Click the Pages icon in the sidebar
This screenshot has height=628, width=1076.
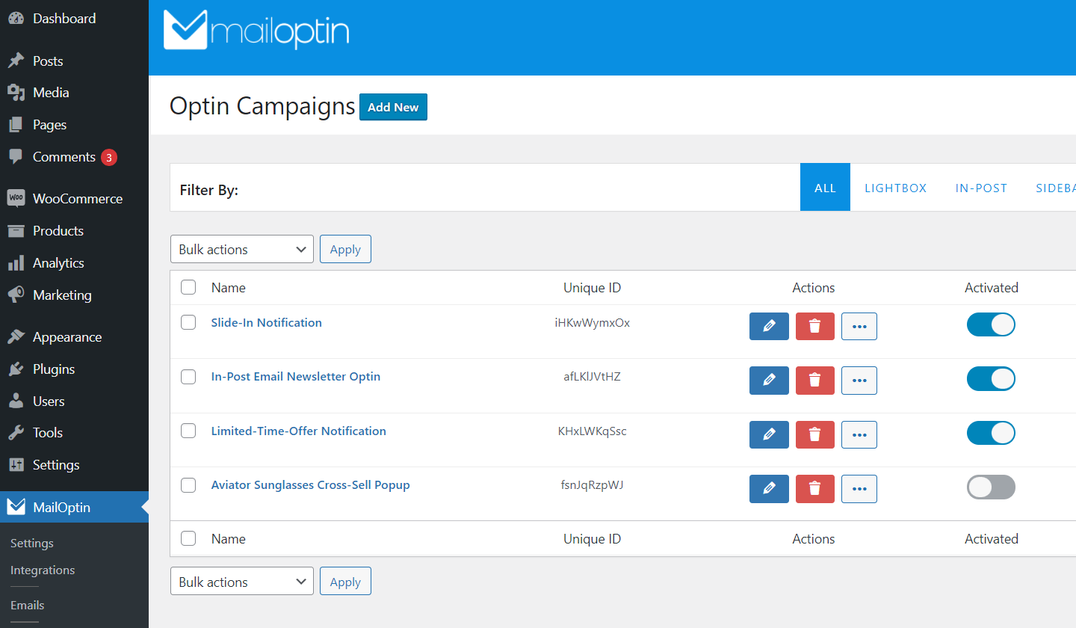pos(16,125)
